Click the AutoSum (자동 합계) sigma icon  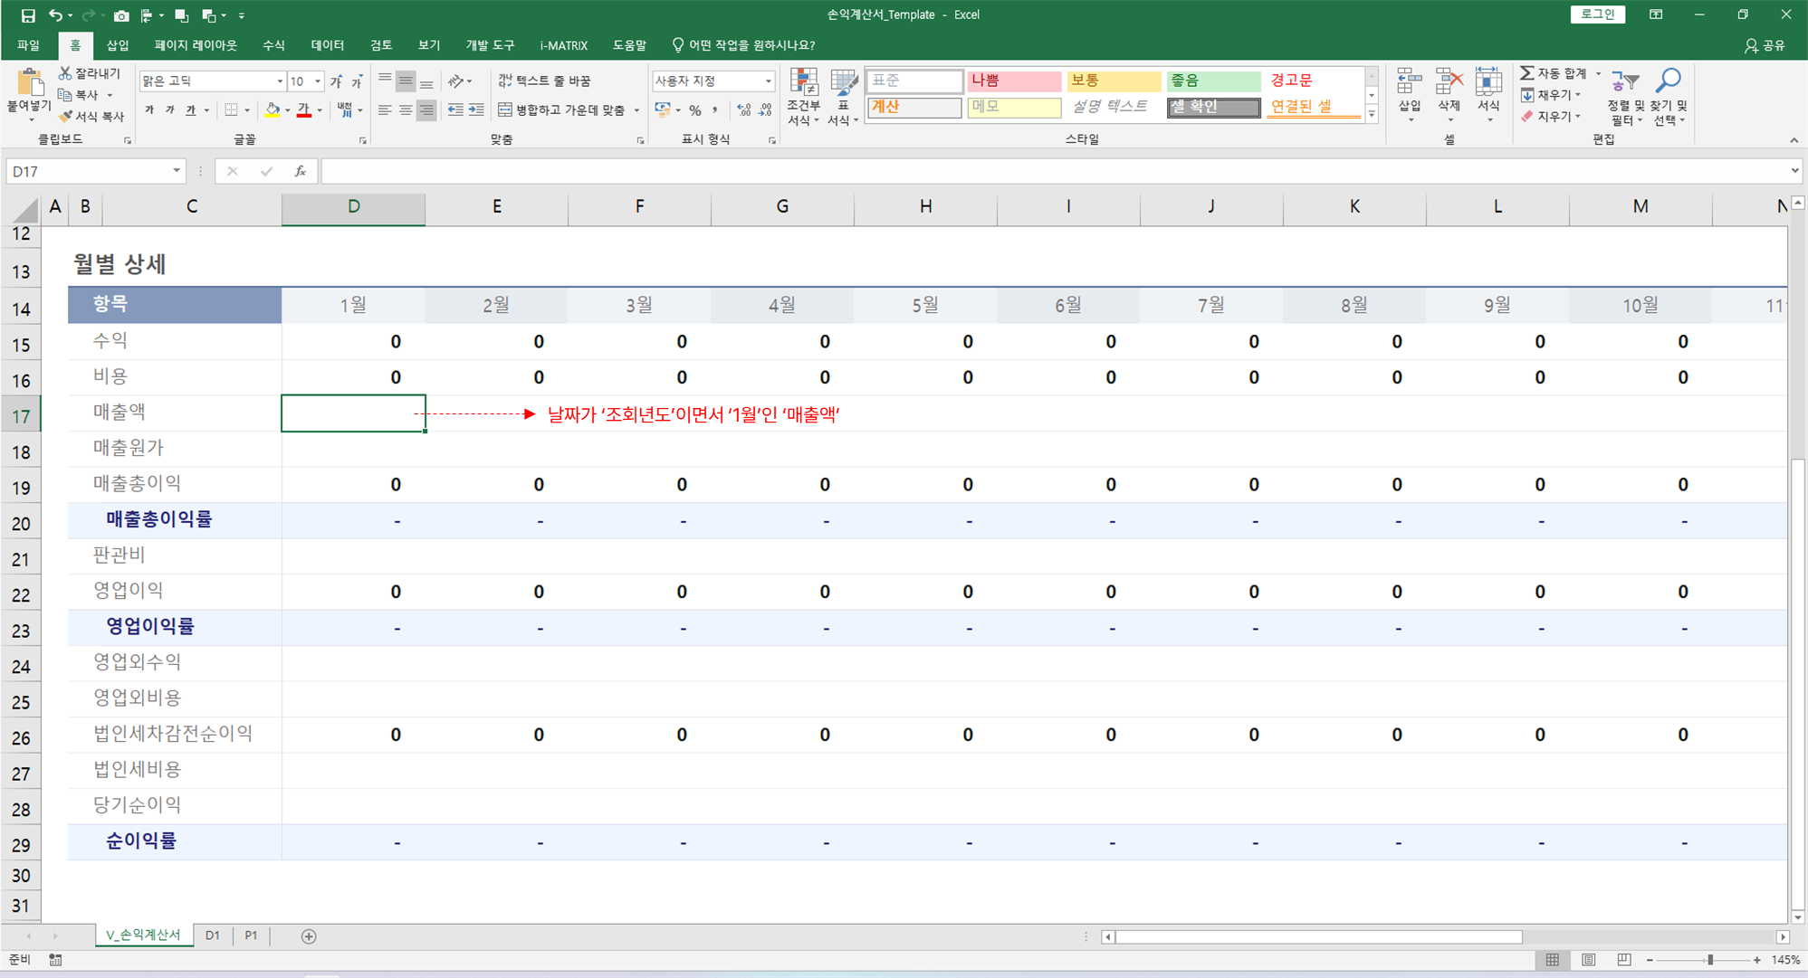coord(1527,73)
